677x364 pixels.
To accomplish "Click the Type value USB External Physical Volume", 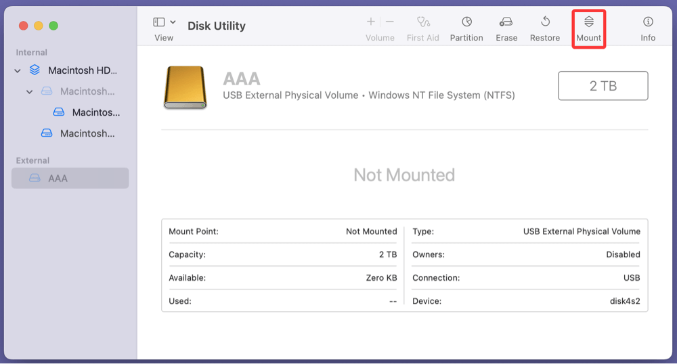I will coord(582,231).
